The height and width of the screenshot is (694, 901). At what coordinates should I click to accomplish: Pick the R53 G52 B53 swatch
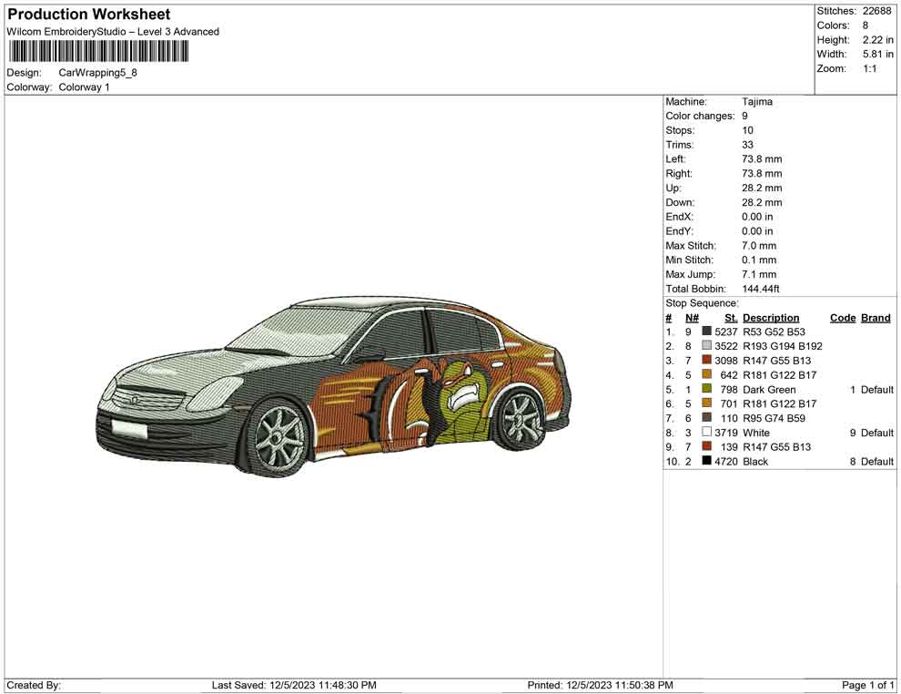click(707, 332)
